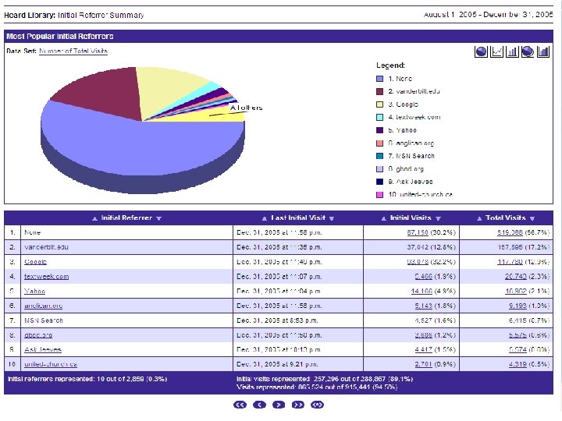Viewport: 562px width, 421px height.
Task: Open the textweek.com referrer link
Action: (x=47, y=276)
